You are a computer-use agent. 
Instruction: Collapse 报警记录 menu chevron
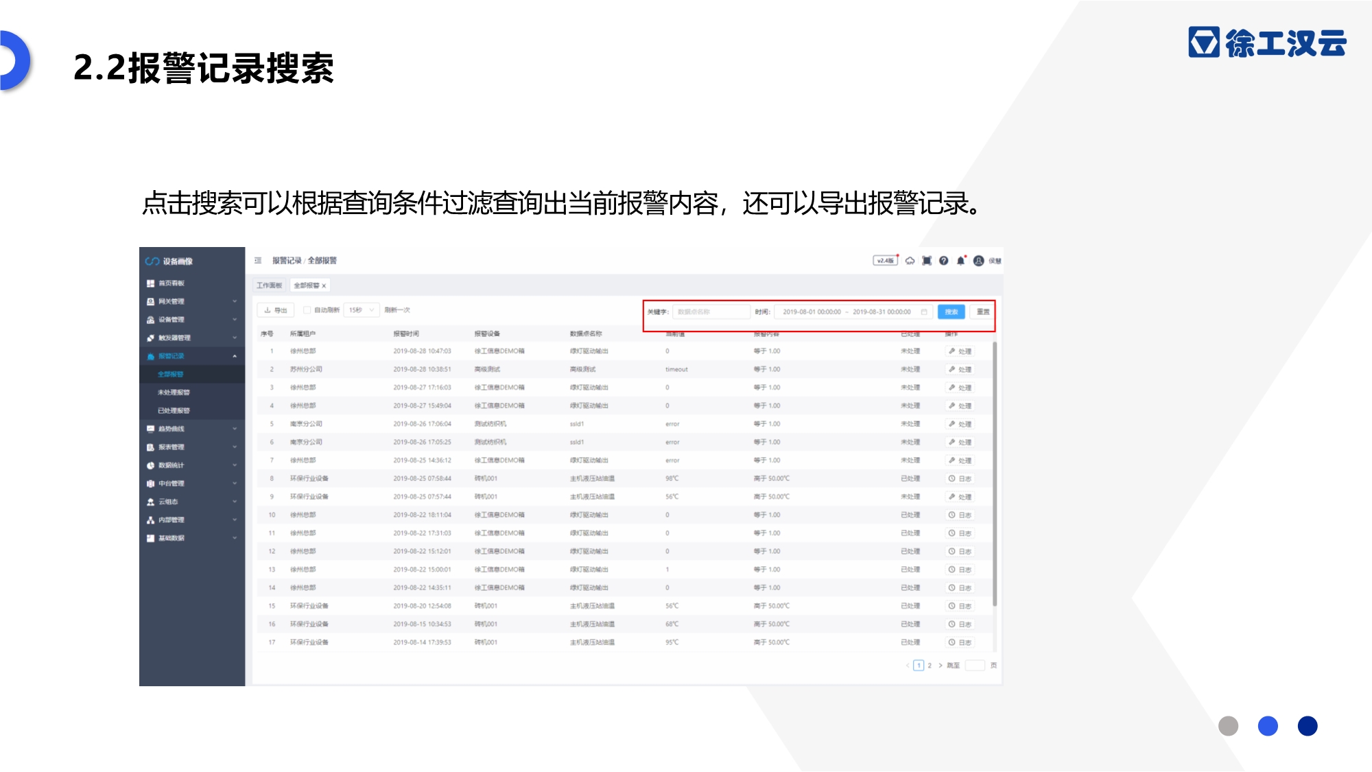pyautogui.click(x=235, y=356)
